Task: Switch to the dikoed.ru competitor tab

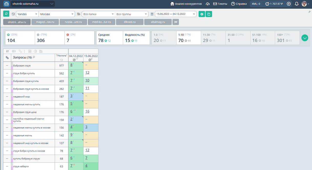Action: tap(130, 22)
